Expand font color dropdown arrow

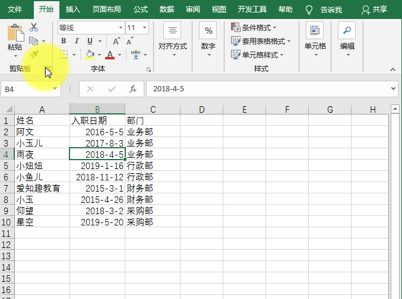119,55
